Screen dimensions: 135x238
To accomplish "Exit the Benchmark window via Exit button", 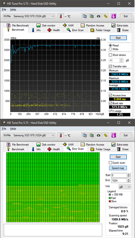I will coord(125,16).
